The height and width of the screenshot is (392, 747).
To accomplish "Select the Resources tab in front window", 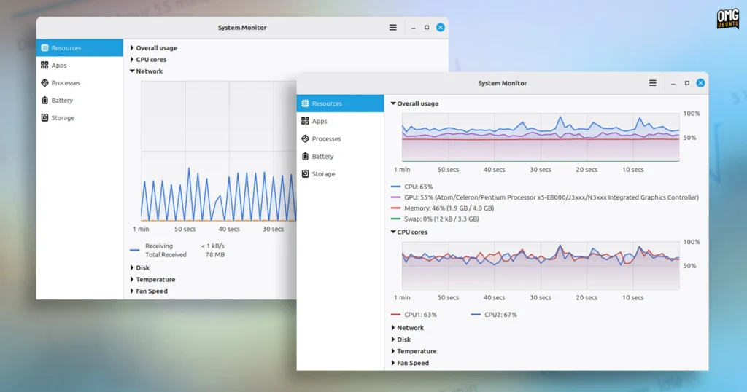I will (x=340, y=103).
